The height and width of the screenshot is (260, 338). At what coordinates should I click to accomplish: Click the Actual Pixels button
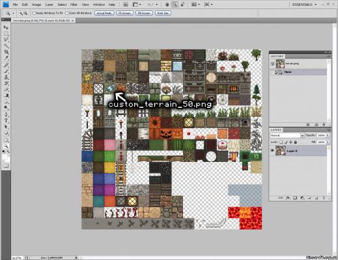[104, 13]
